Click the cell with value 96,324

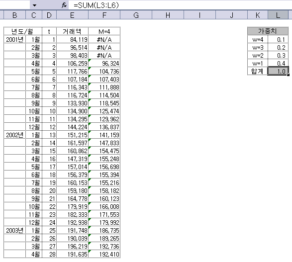(104, 63)
